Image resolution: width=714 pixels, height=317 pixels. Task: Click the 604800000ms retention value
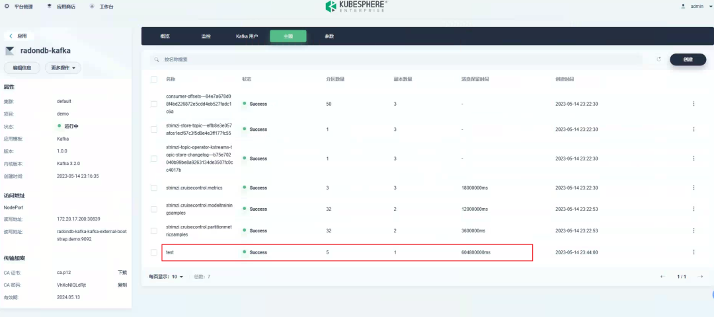[x=476, y=252]
